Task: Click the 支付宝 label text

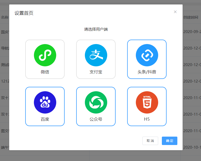Action: 96,72
